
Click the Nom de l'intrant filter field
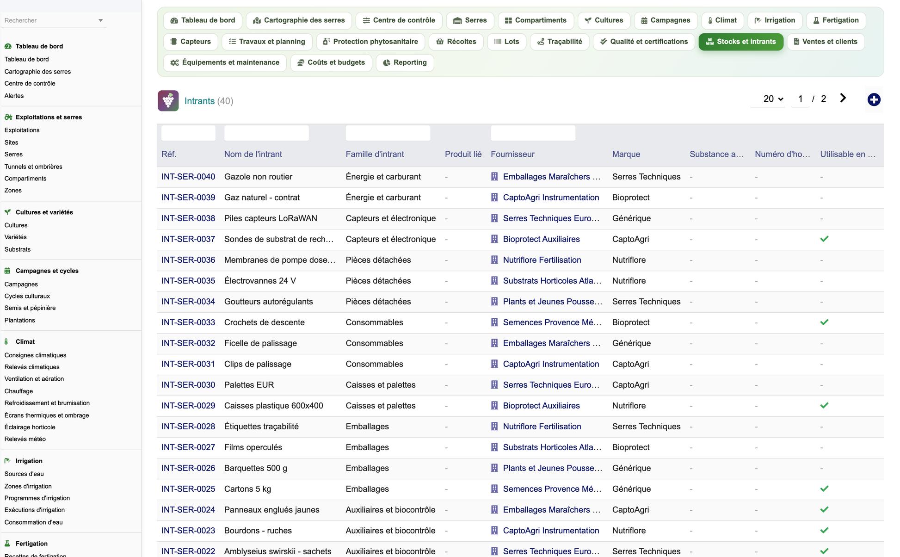pos(266,133)
